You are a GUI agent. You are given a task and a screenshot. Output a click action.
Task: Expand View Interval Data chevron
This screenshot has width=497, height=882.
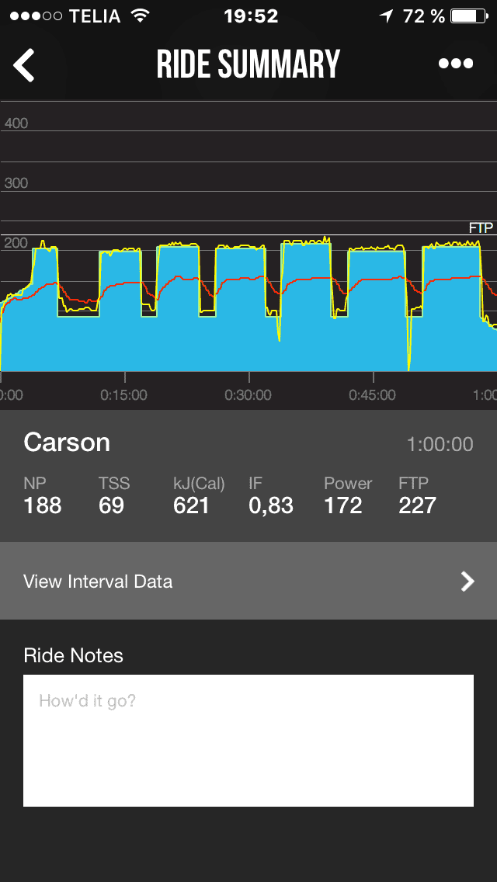(467, 582)
